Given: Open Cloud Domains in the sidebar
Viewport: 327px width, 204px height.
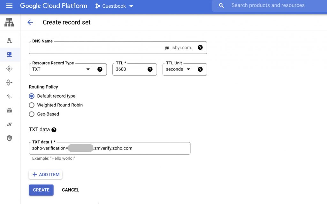Looking at the screenshot, I should point(9,124).
